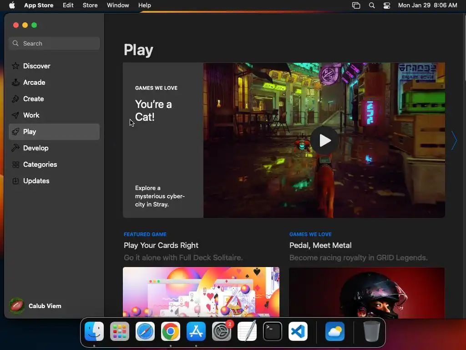Show the Updates section
466x350 pixels.
click(54, 180)
